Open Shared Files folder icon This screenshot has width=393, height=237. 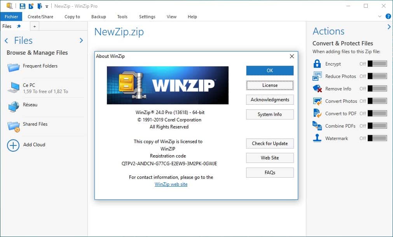point(14,126)
